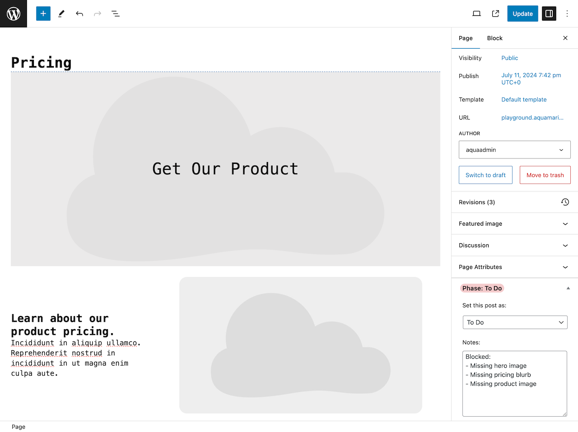
Task: Open the block inserter plus button
Action: (43, 14)
